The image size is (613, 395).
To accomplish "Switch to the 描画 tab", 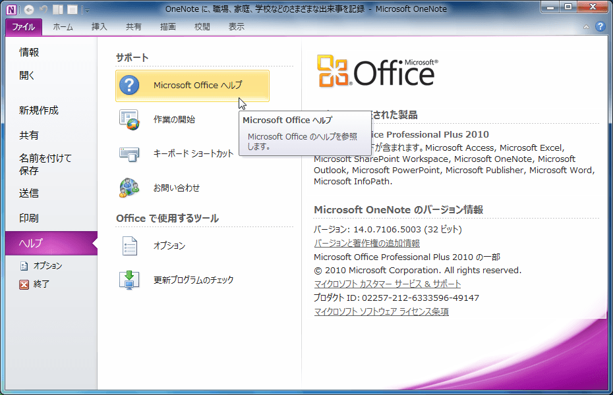I will 167,27.
